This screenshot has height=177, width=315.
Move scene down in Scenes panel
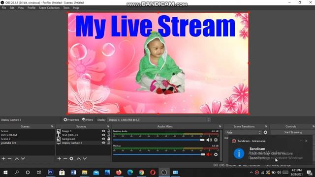(23, 158)
